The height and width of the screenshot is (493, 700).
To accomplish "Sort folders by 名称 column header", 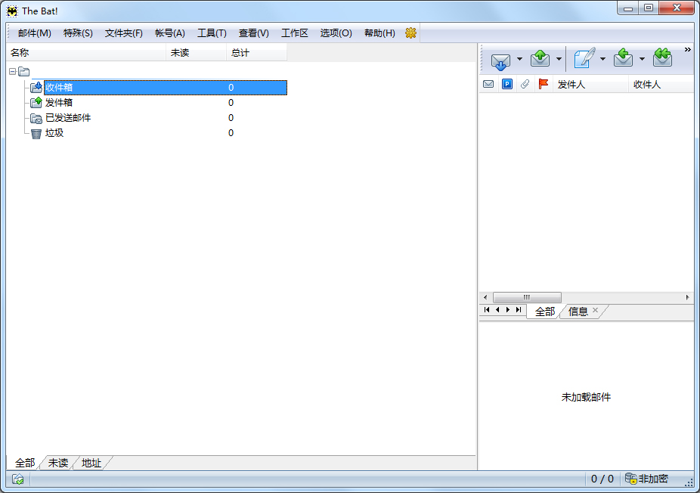I will (x=86, y=53).
